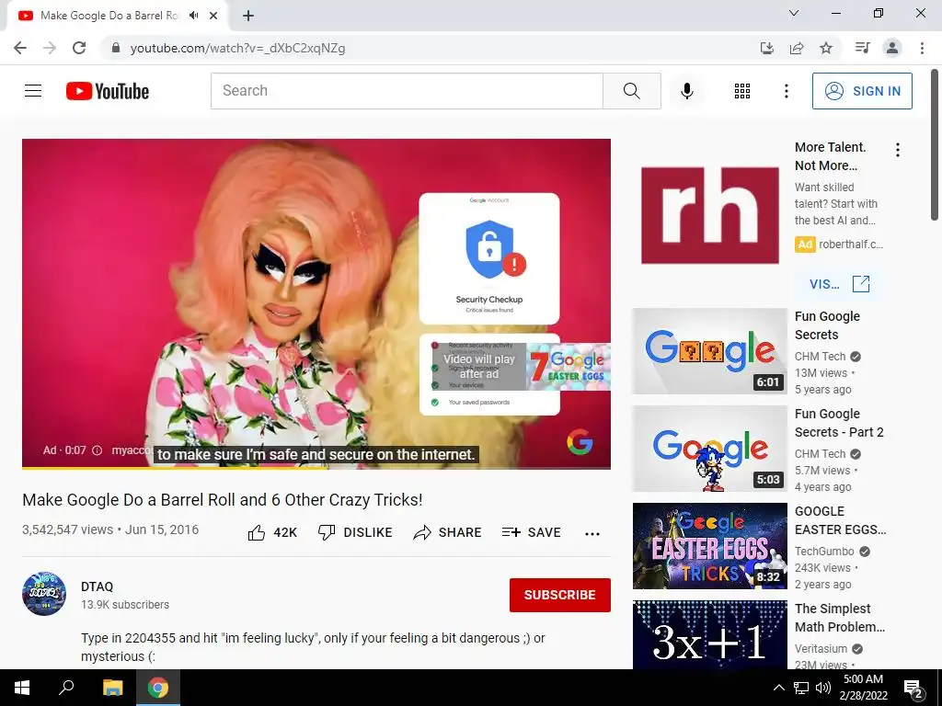This screenshot has width=942, height=706.
Task: Open the SHARE dialog
Action: 448,532
